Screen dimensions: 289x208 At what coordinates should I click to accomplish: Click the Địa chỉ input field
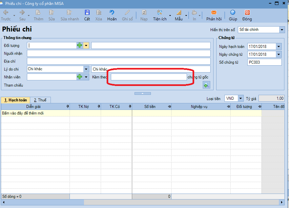(119, 61)
